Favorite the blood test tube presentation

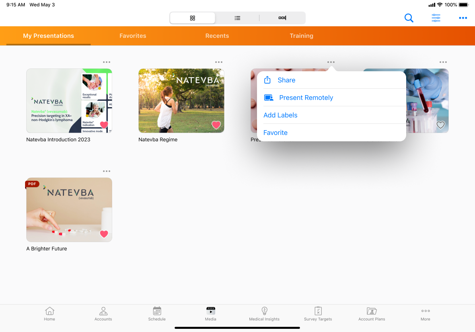[x=440, y=125]
